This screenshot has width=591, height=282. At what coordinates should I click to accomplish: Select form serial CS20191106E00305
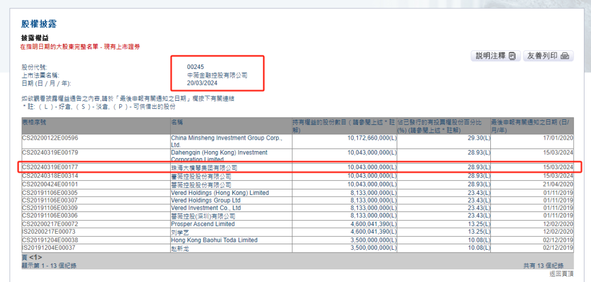click(x=50, y=193)
